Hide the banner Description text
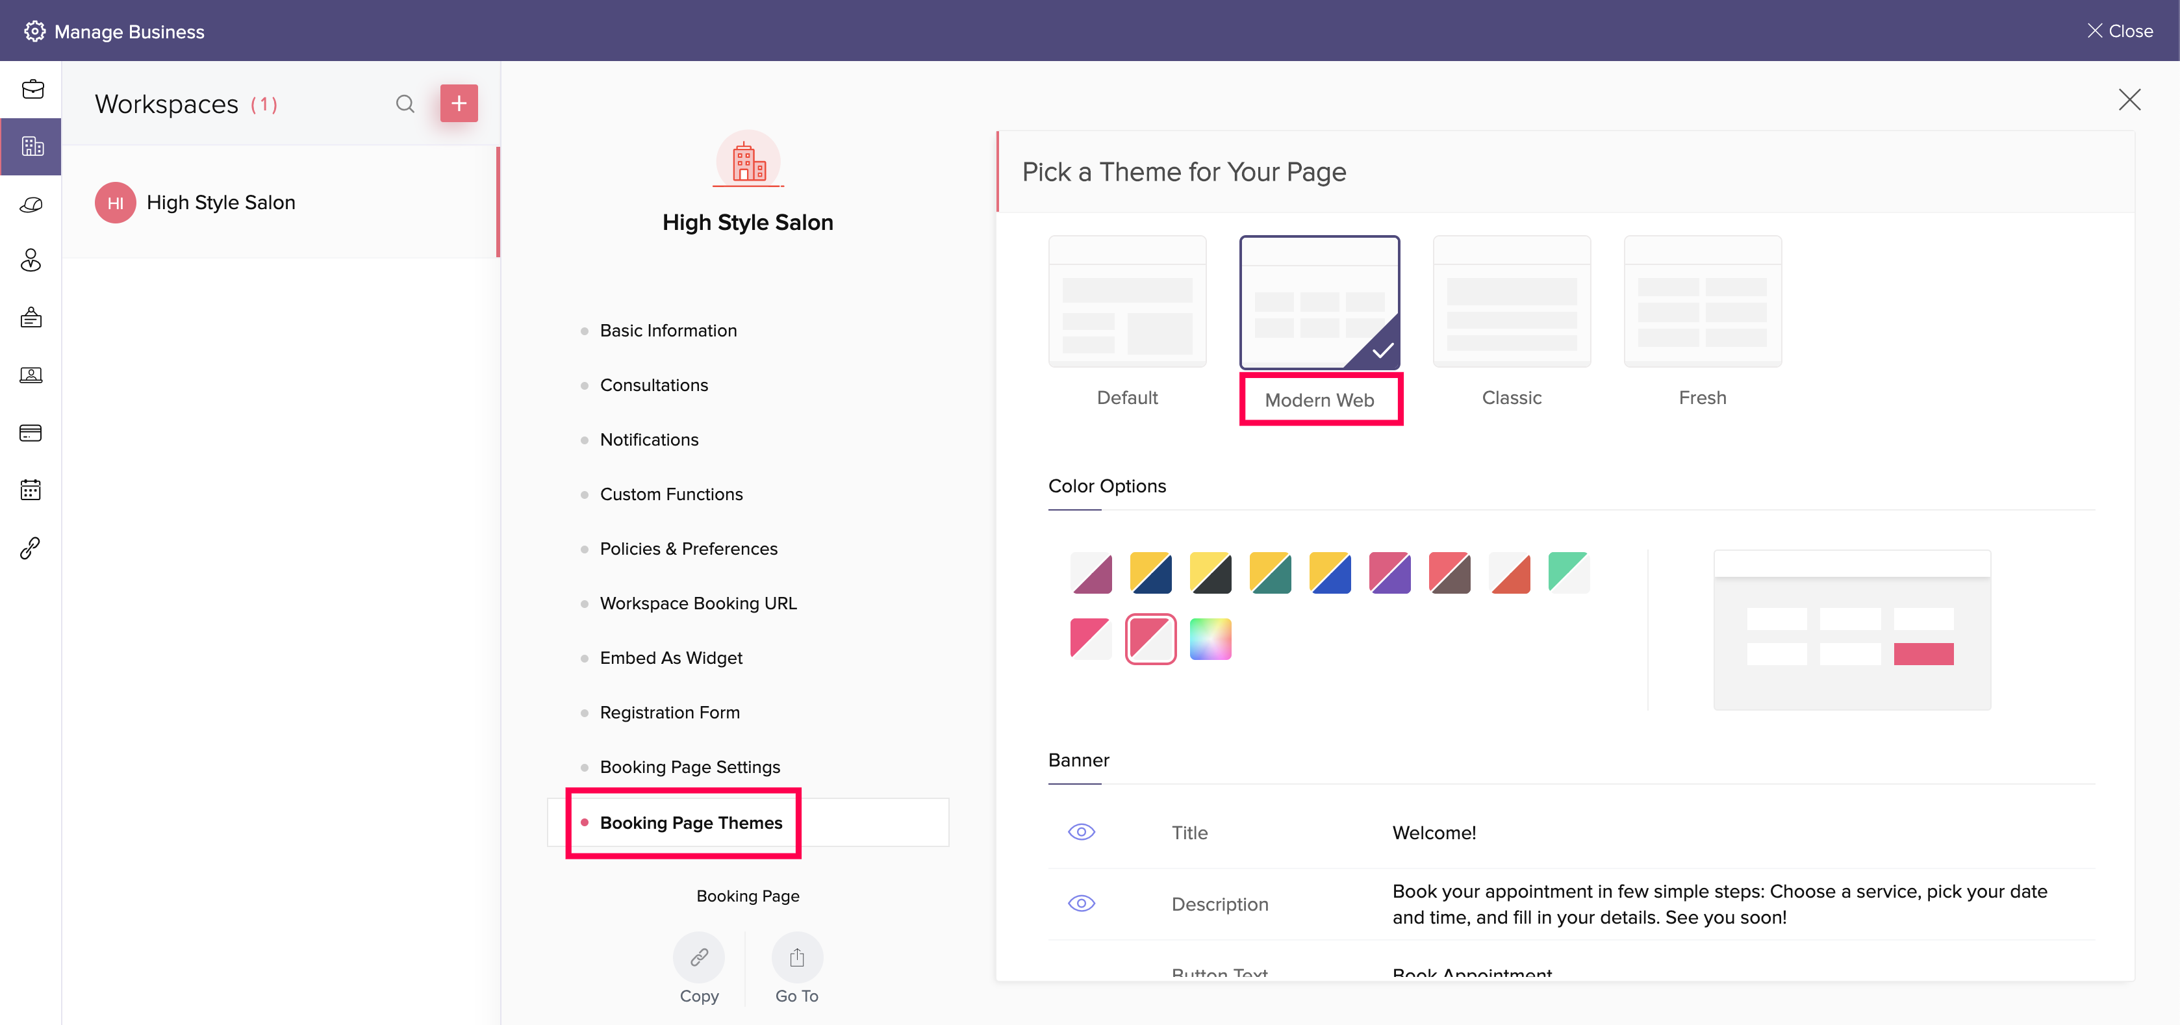This screenshot has height=1025, width=2180. (1082, 903)
